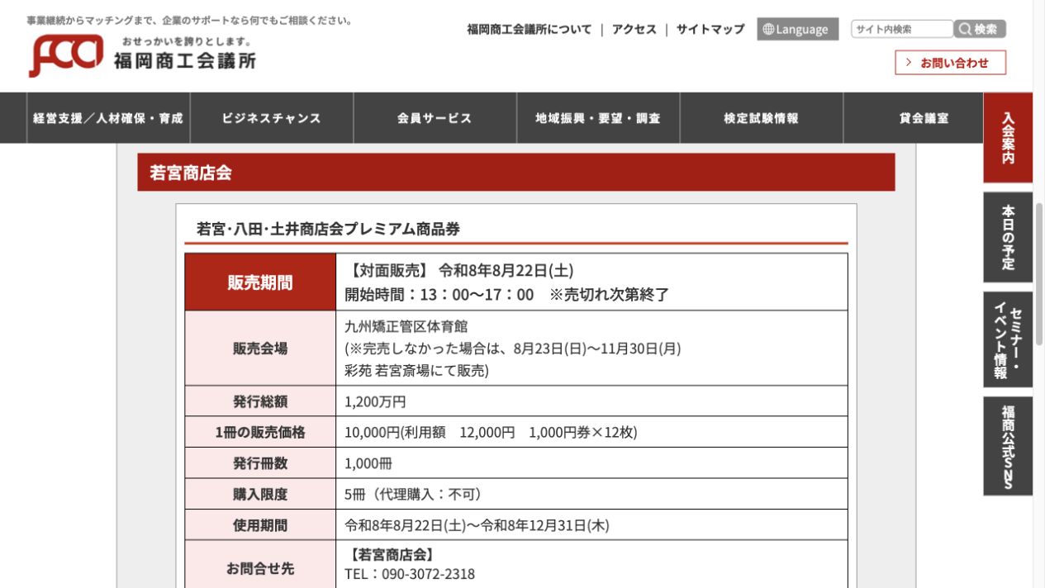Click 開始時間：13：00〜17：00 text
The image size is (1045, 588).
coord(439,295)
